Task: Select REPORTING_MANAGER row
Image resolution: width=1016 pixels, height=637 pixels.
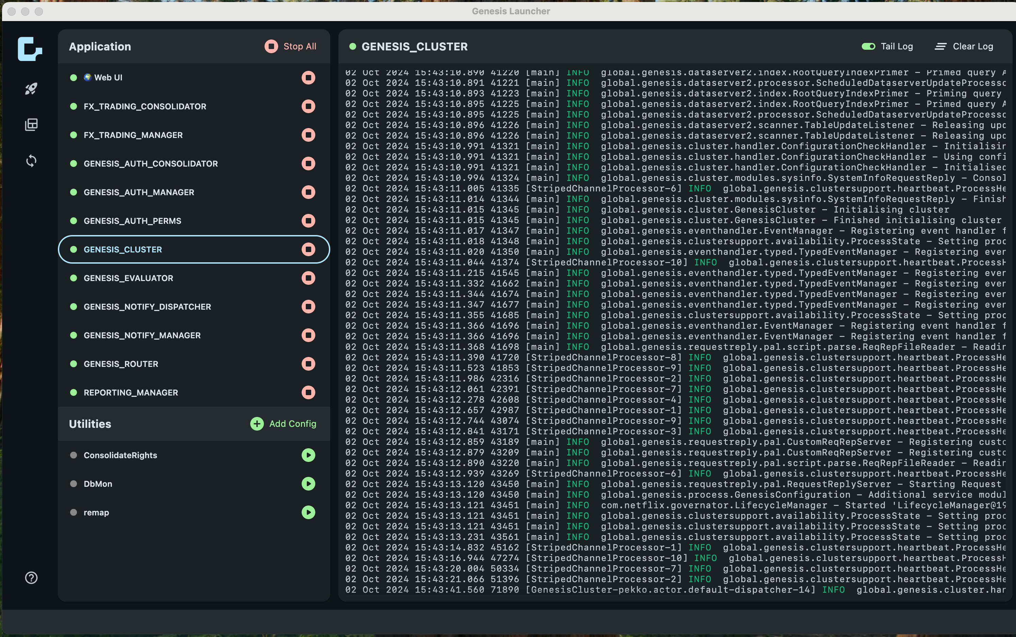Action: point(194,393)
